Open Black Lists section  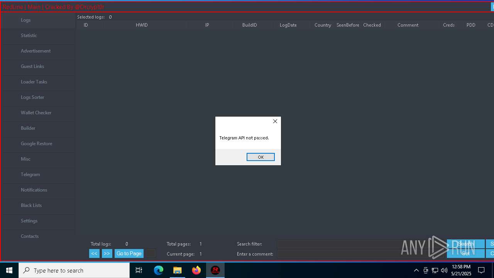pos(38,206)
